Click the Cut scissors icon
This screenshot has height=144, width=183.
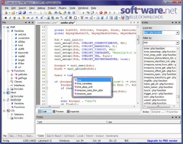[41, 13]
